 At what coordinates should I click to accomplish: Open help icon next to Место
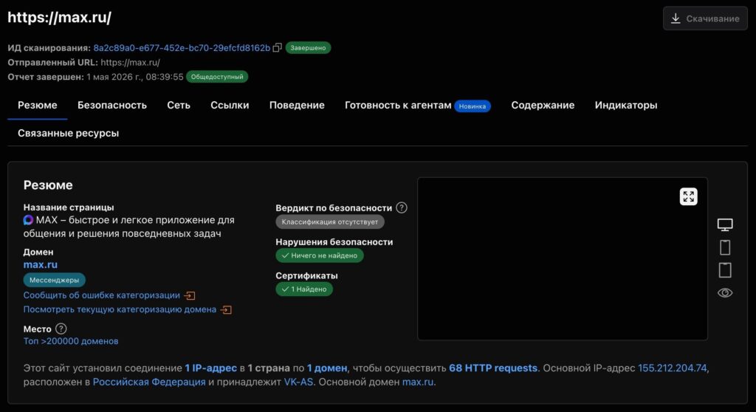tap(61, 329)
